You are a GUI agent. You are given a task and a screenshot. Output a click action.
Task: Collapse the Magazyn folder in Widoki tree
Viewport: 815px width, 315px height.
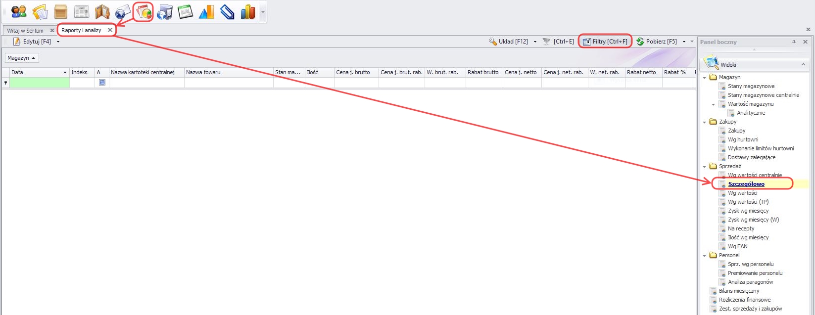pyautogui.click(x=704, y=78)
